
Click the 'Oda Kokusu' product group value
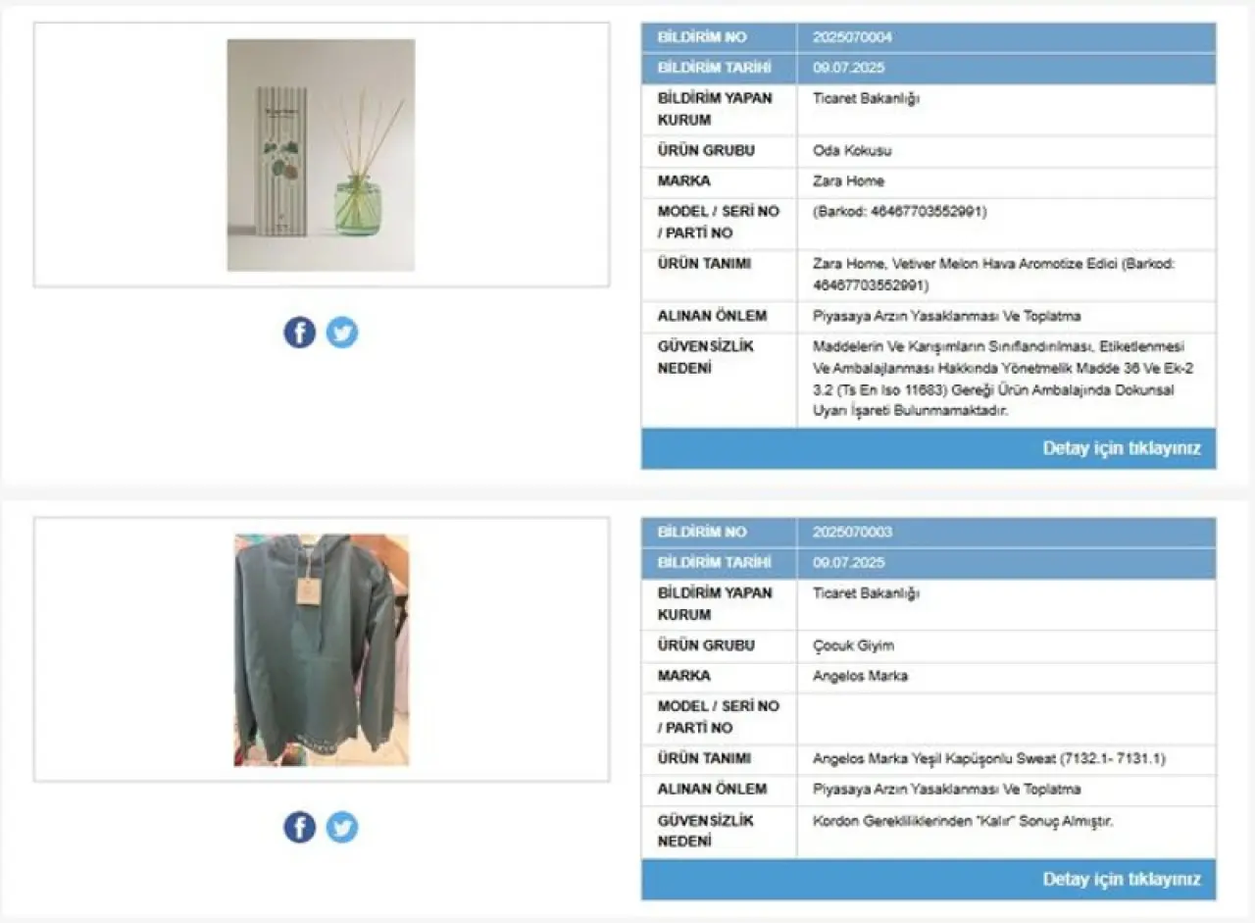pyautogui.click(x=852, y=150)
